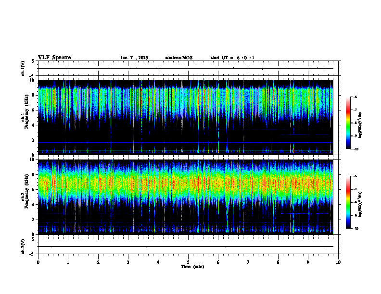Click the "8" kHz tick of ch.2 spectrogram

click(x=34, y=175)
